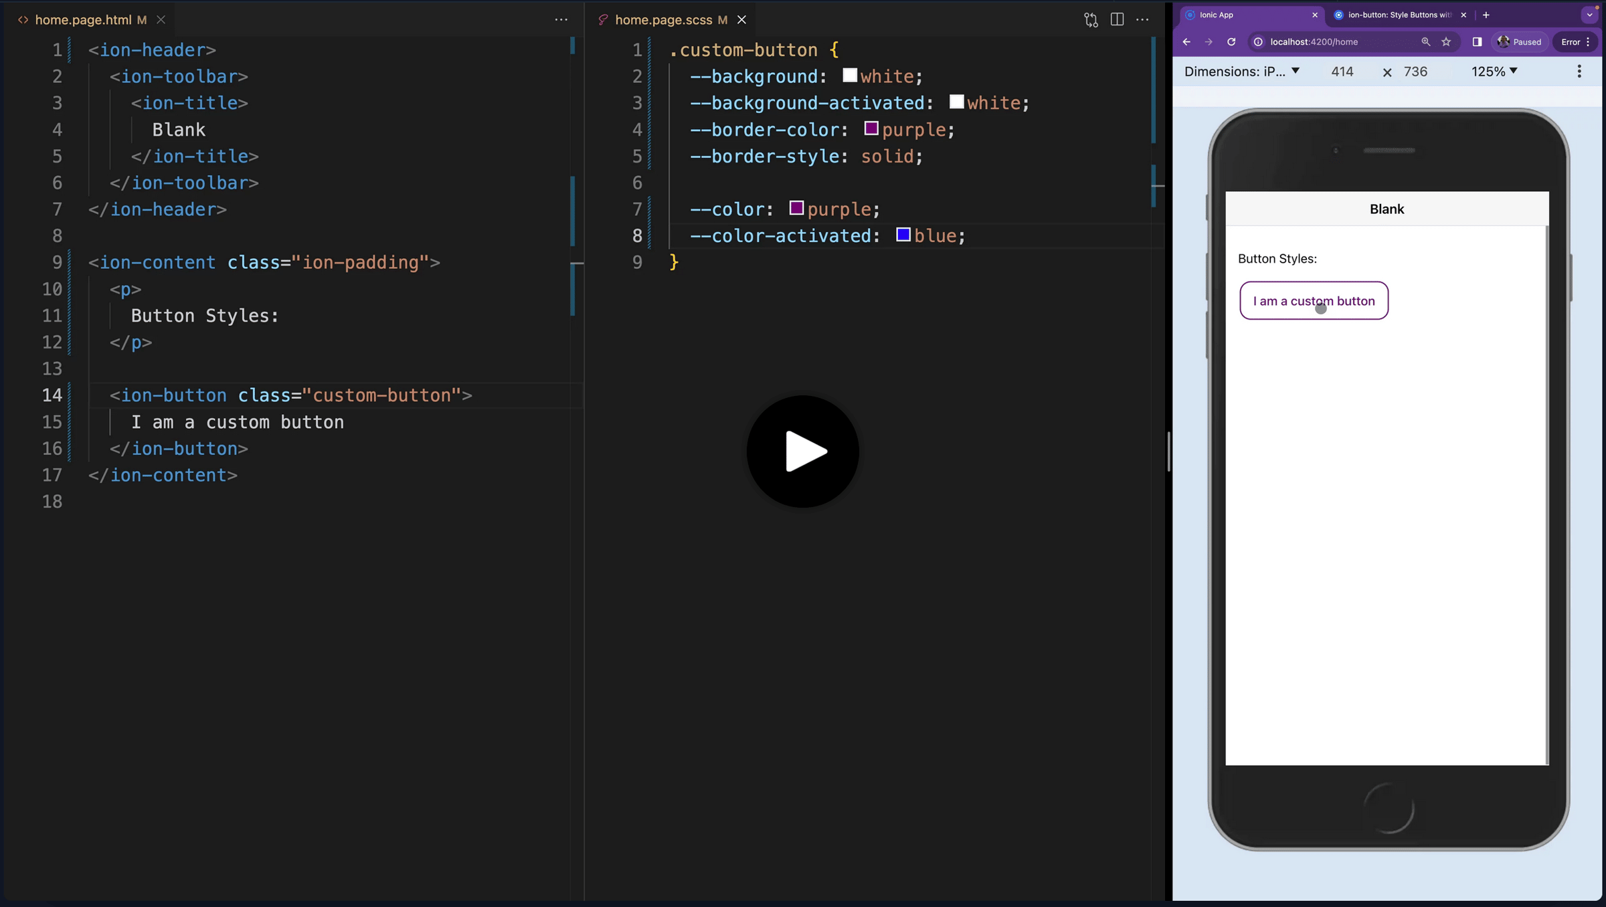Open the Paused profile button
Image resolution: width=1606 pixels, height=907 pixels.
pyautogui.click(x=1519, y=41)
